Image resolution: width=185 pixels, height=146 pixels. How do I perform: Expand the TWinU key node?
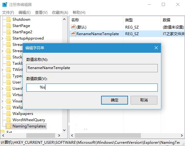pos(3,70)
